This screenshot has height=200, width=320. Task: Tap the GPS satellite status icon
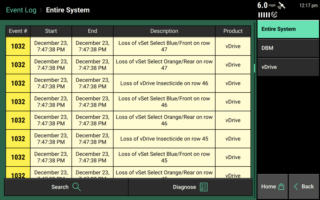[281, 5]
